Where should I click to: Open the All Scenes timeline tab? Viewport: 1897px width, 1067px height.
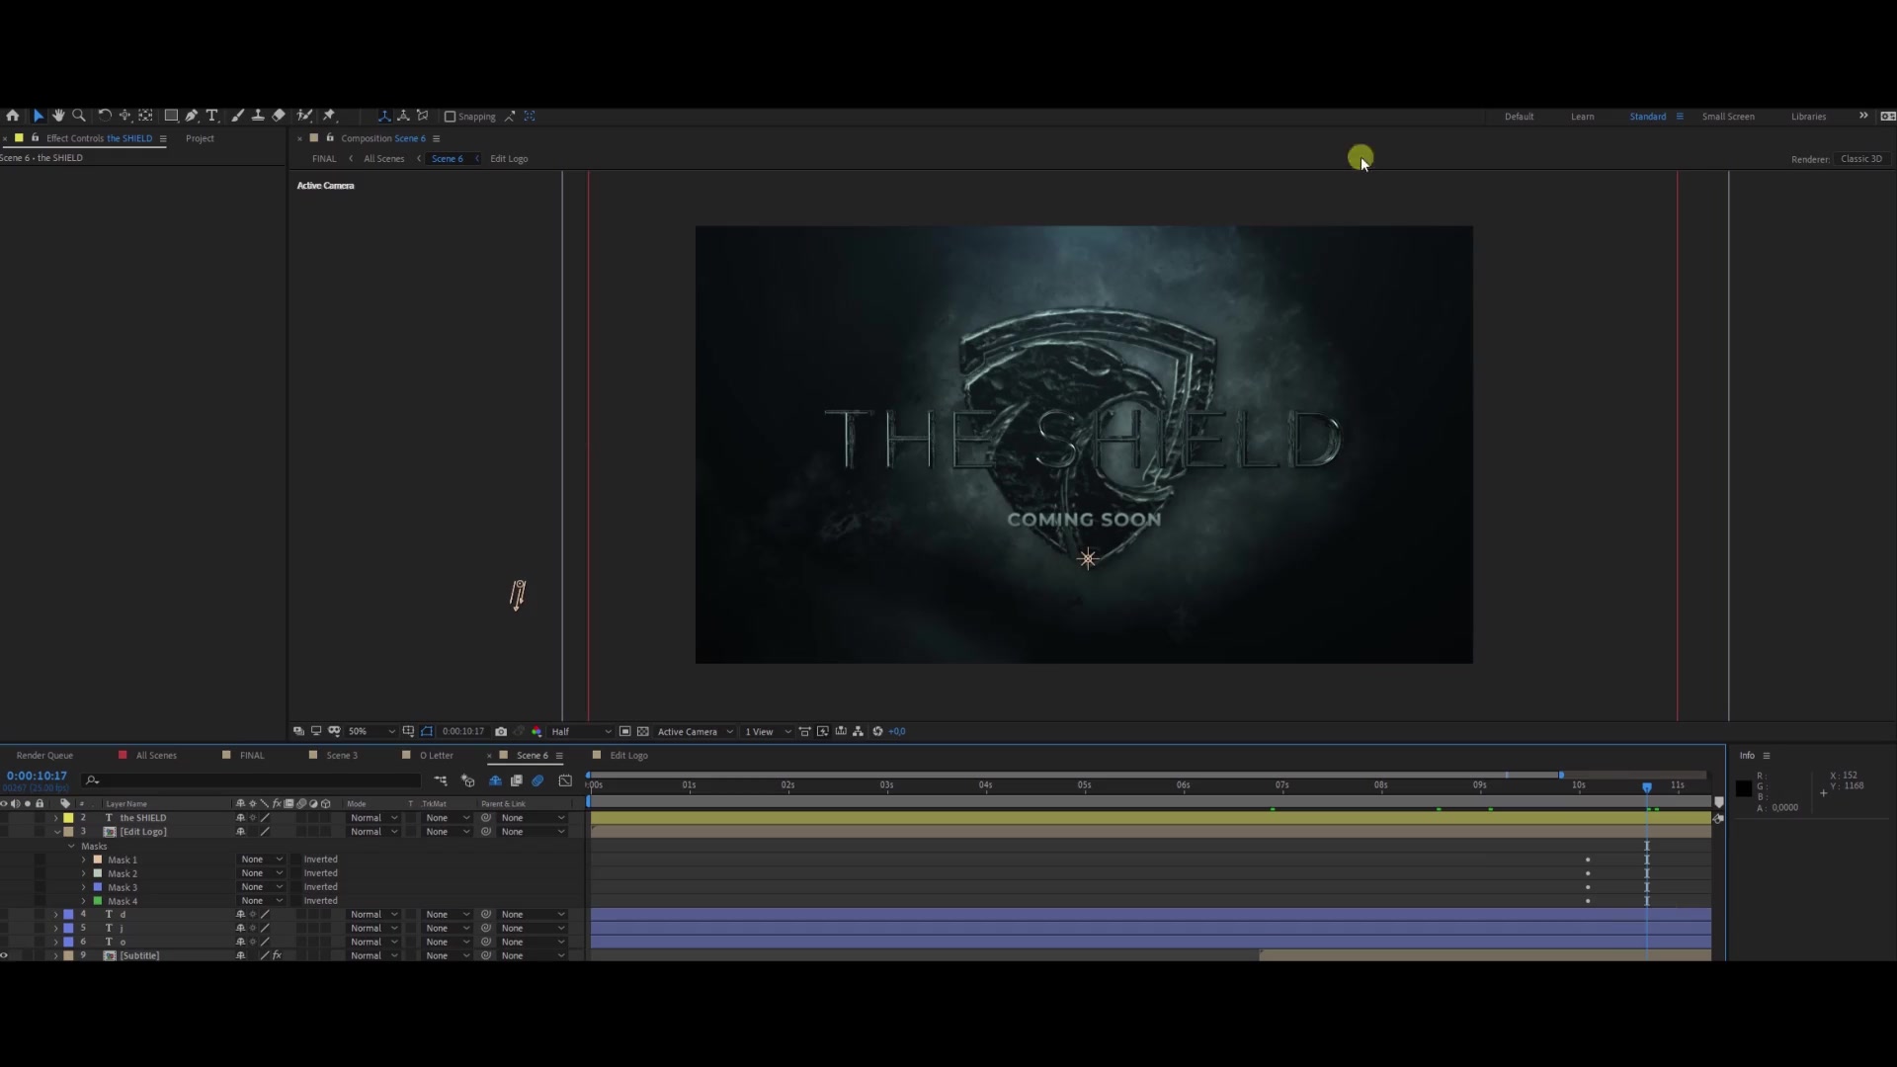[x=156, y=756]
